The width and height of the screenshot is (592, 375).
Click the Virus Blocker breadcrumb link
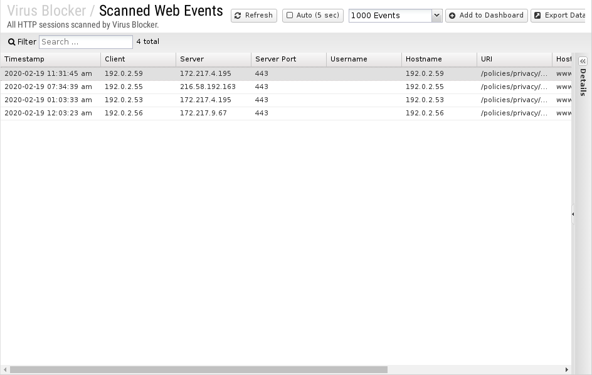click(x=46, y=11)
